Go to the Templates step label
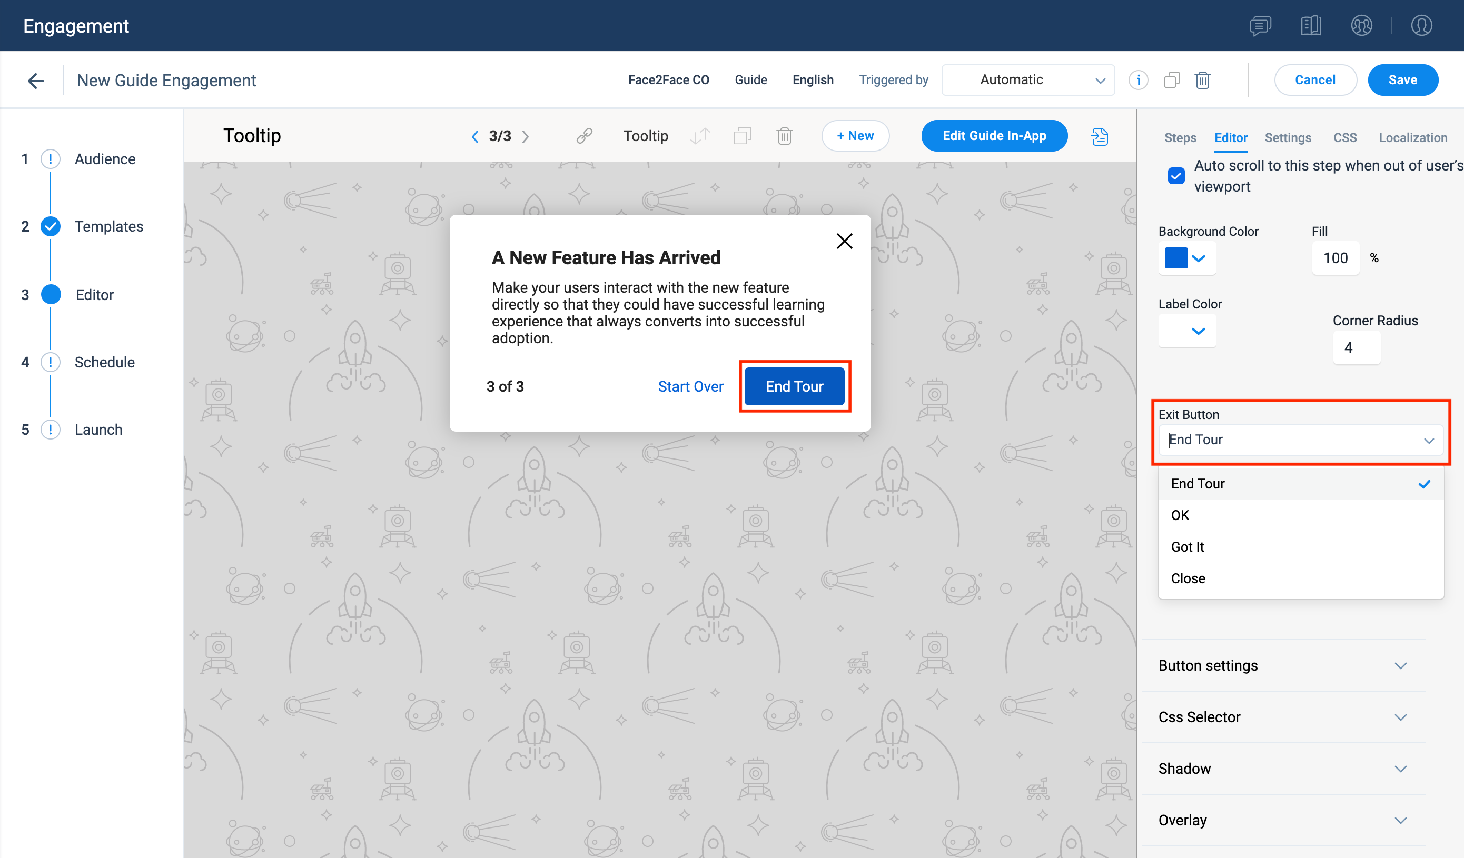Image resolution: width=1464 pixels, height=858 pixels. 108,226
